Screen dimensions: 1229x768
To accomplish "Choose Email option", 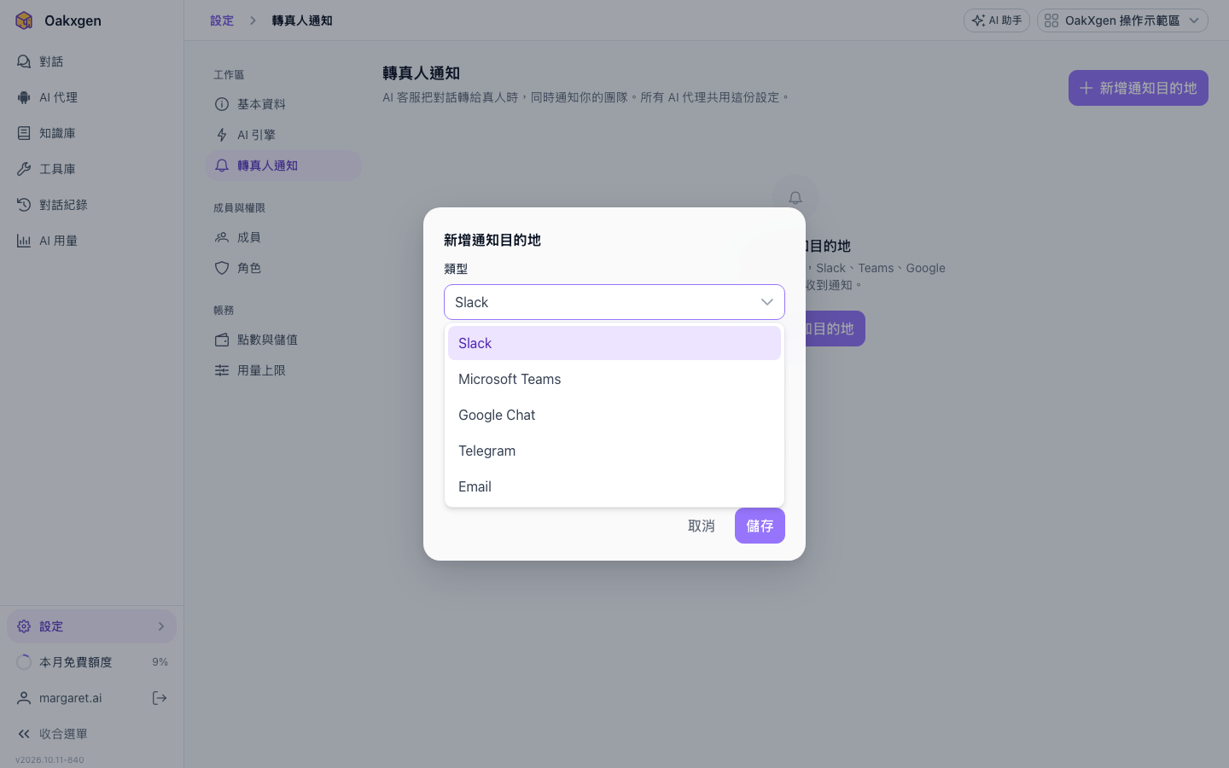I will 614,486.
